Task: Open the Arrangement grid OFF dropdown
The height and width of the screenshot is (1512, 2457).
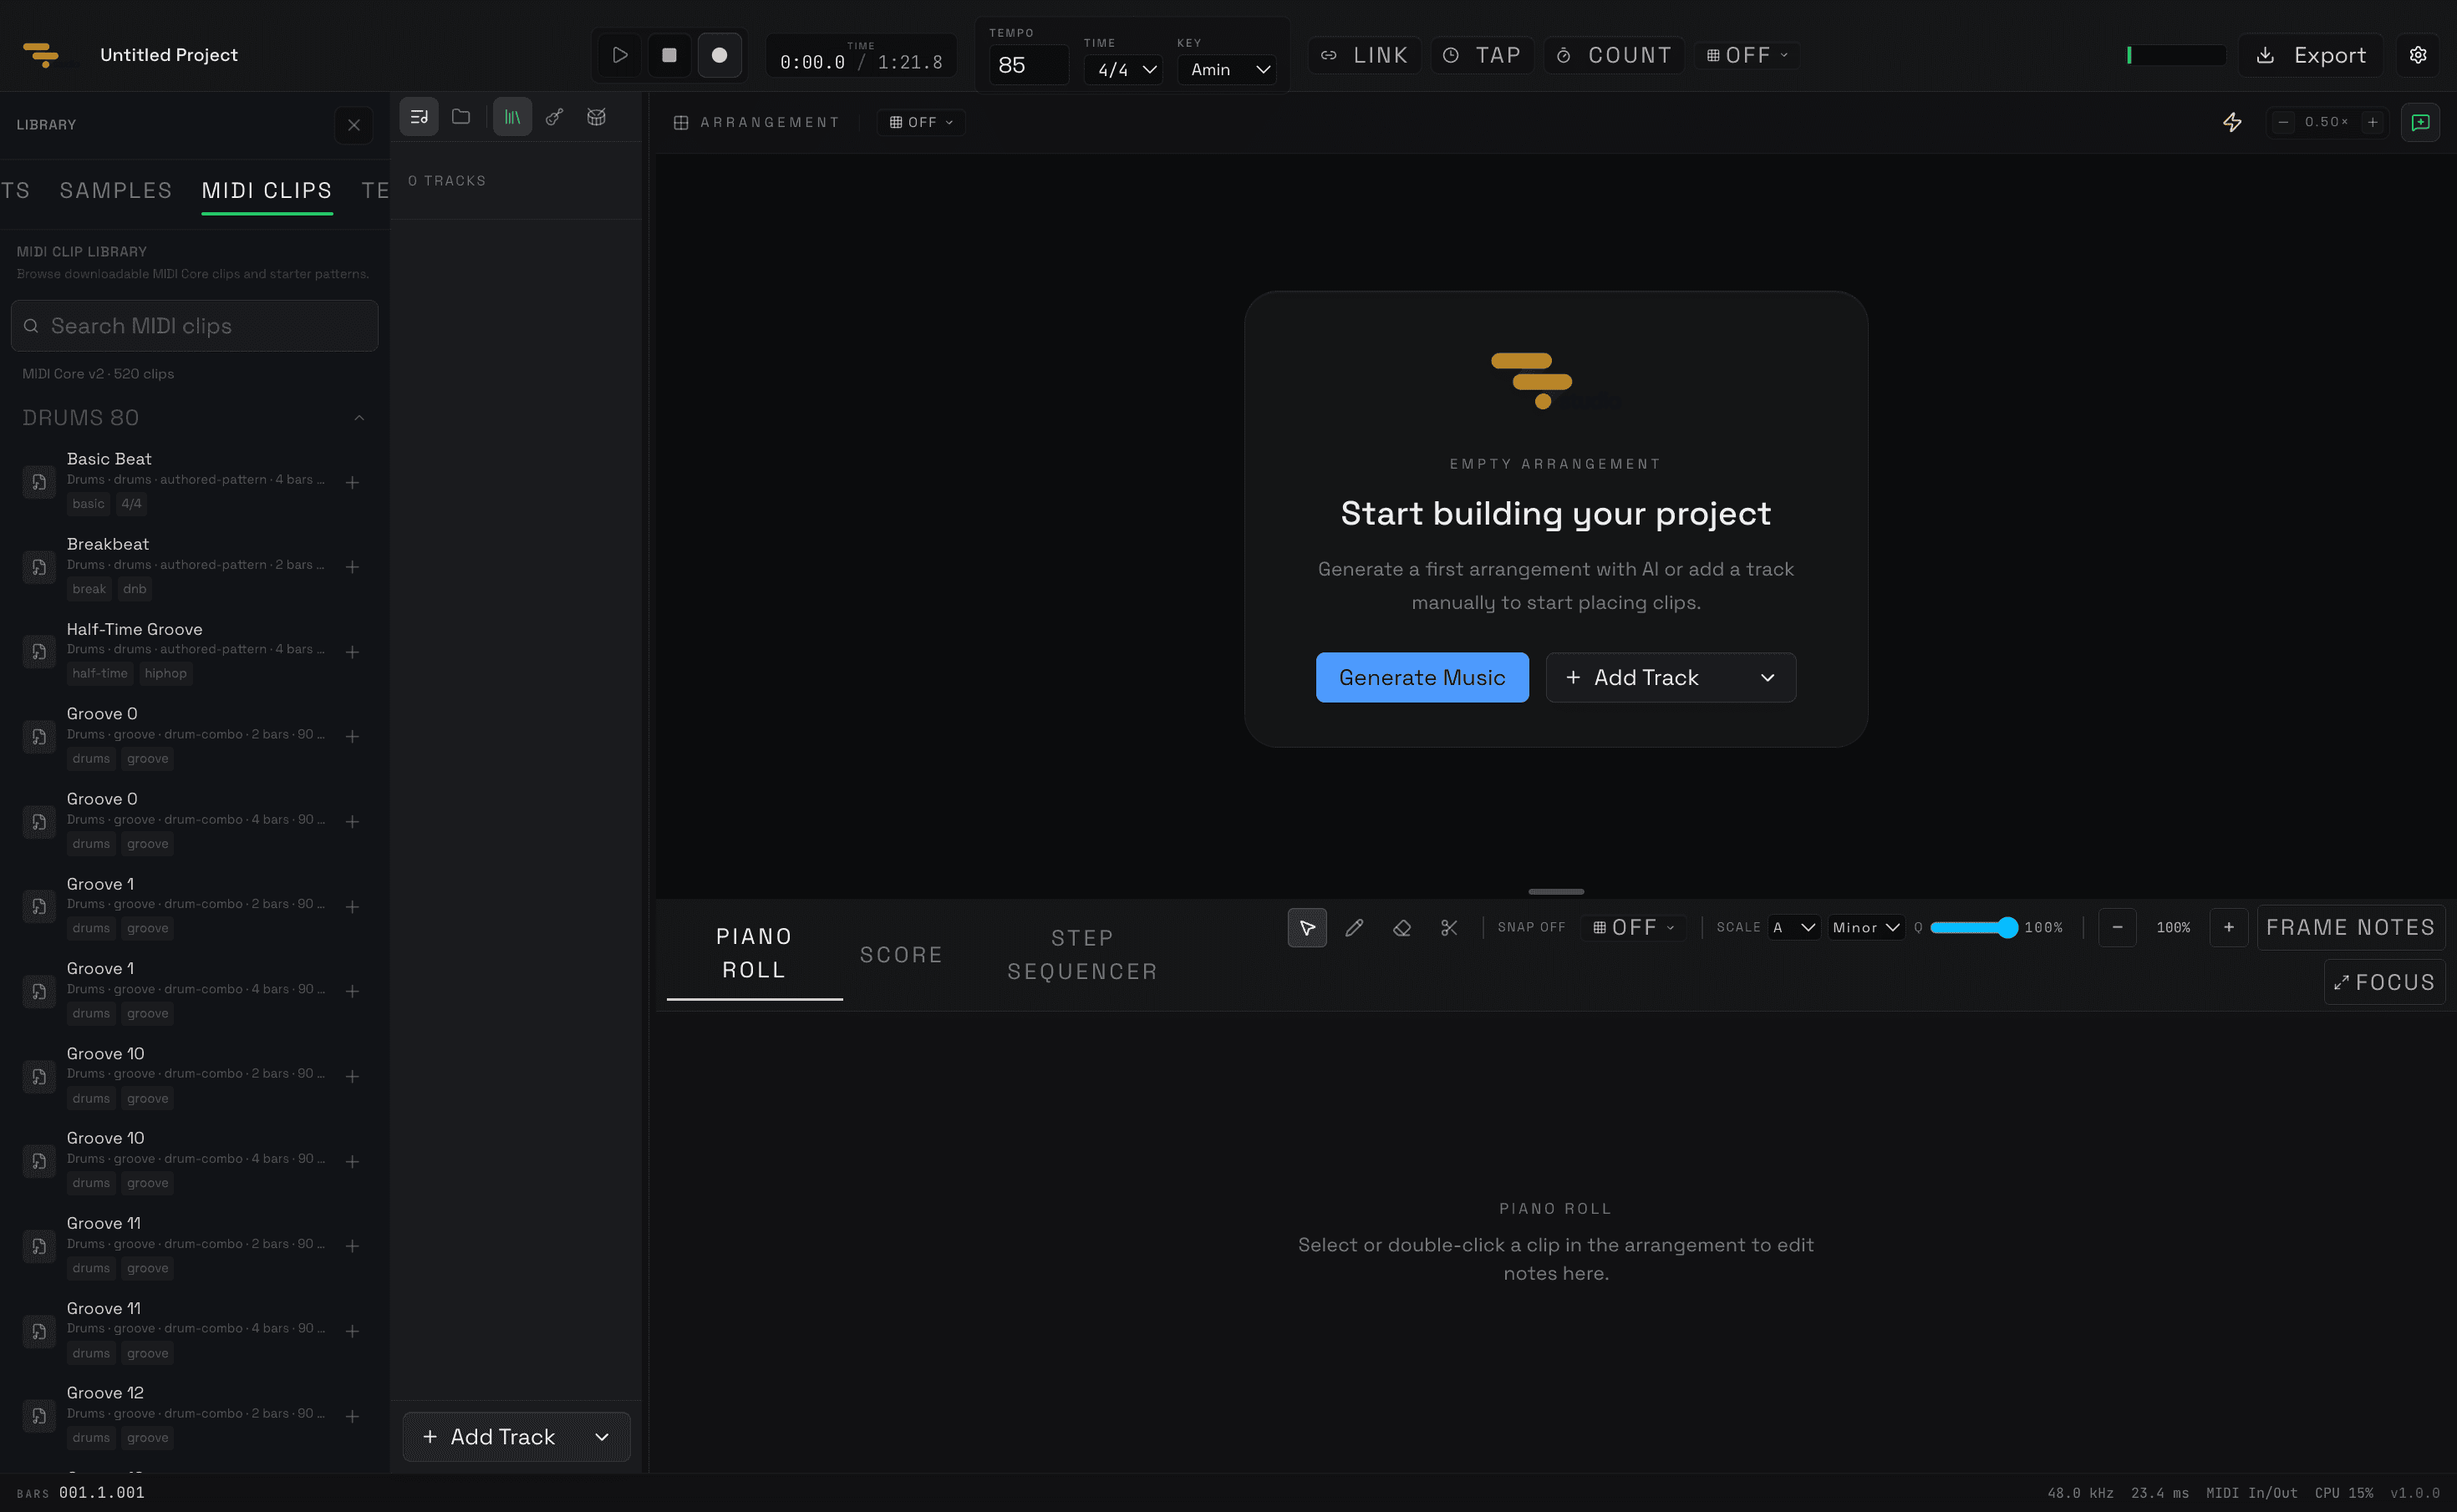Action: [921, 122]
